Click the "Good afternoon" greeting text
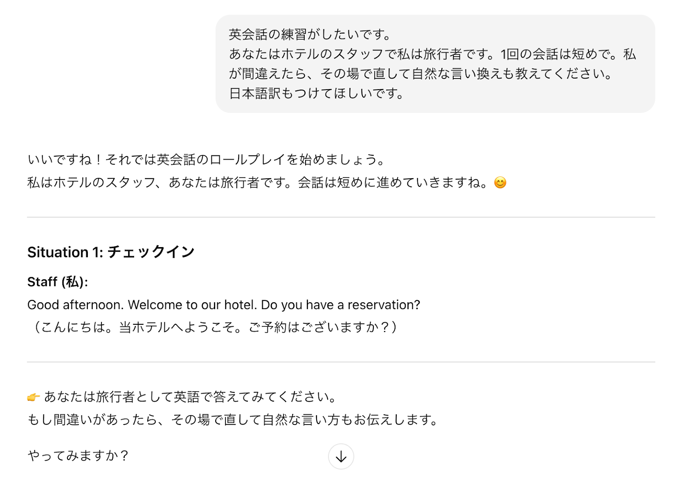Image resolution: width=679 pixels, height=481 pixels. point(76,305)
